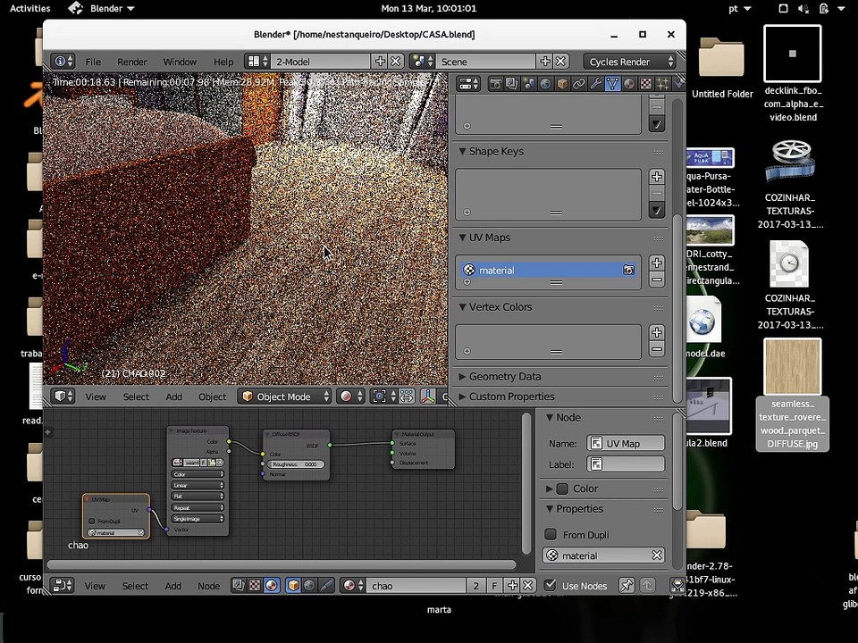
Task: Enable From Dupli in Node Properties panel
Action: coord(551,534)
